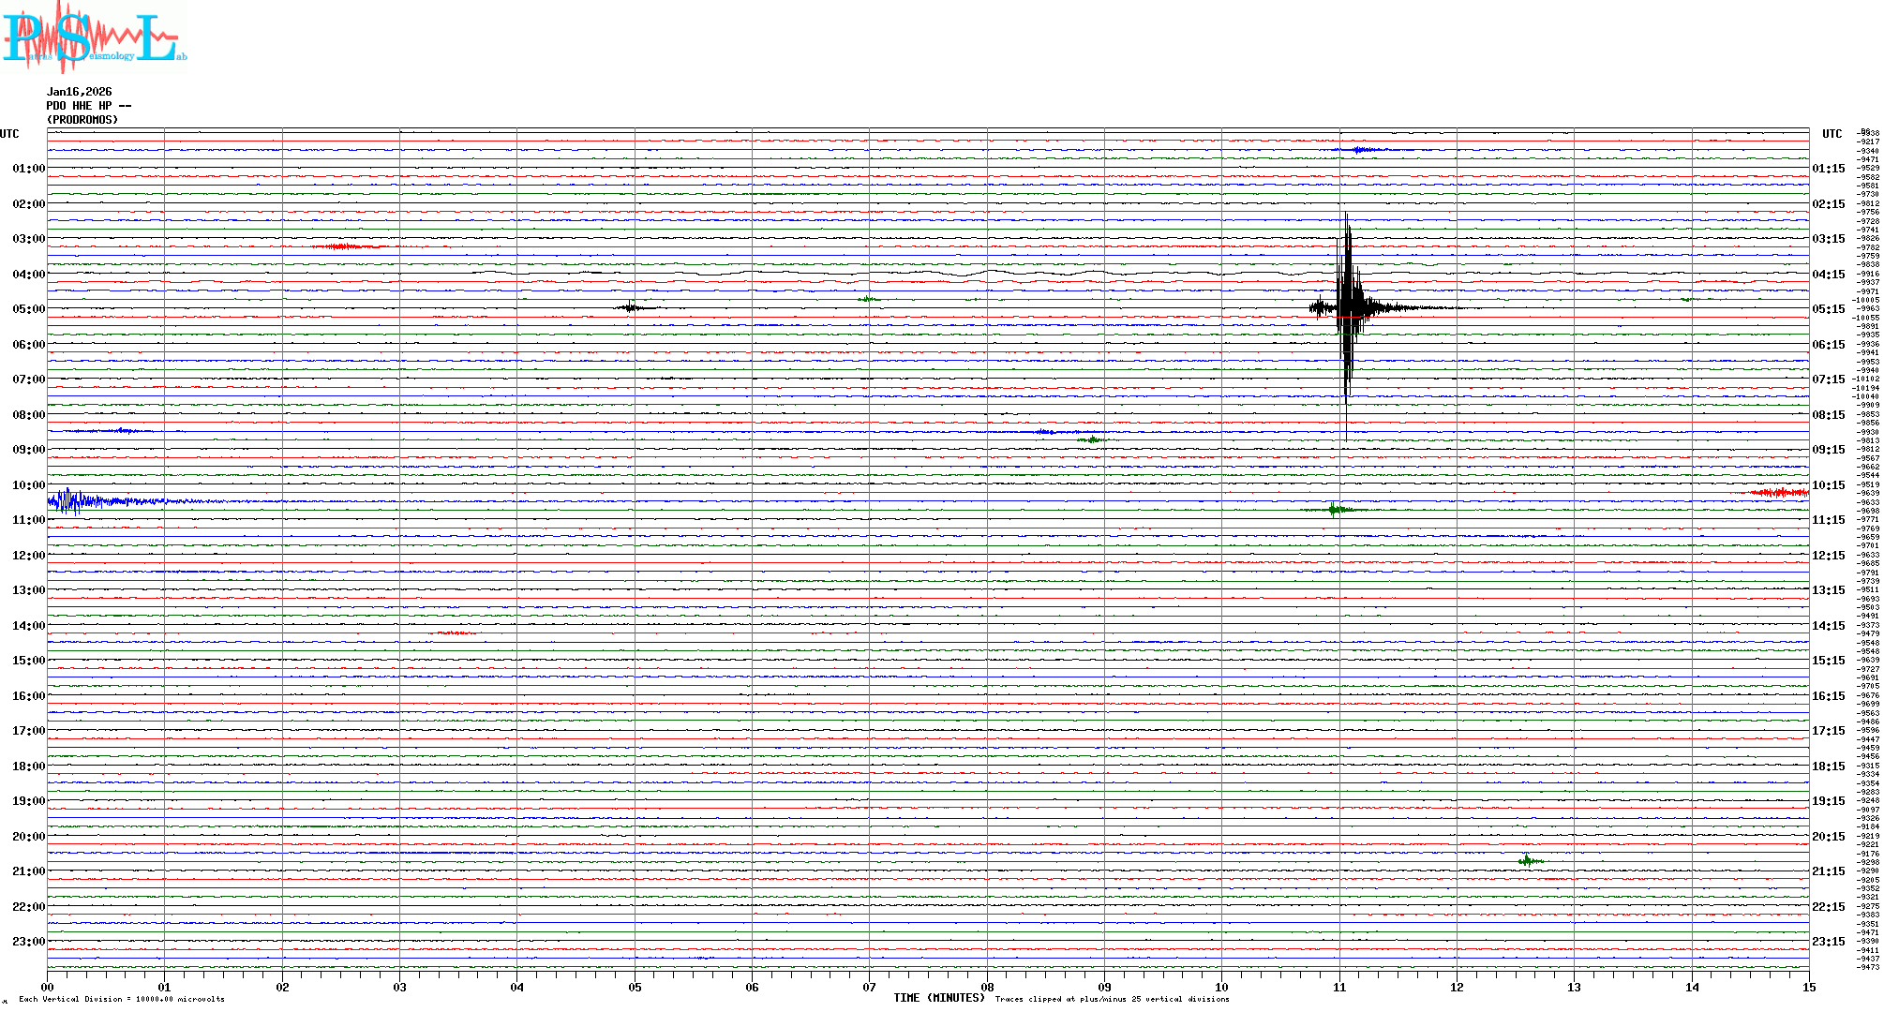Click the large black earthquake waveform spike
The height and width of the screenshot is (1012, 1884).
pyautogui.click(x=1347, y=307)
